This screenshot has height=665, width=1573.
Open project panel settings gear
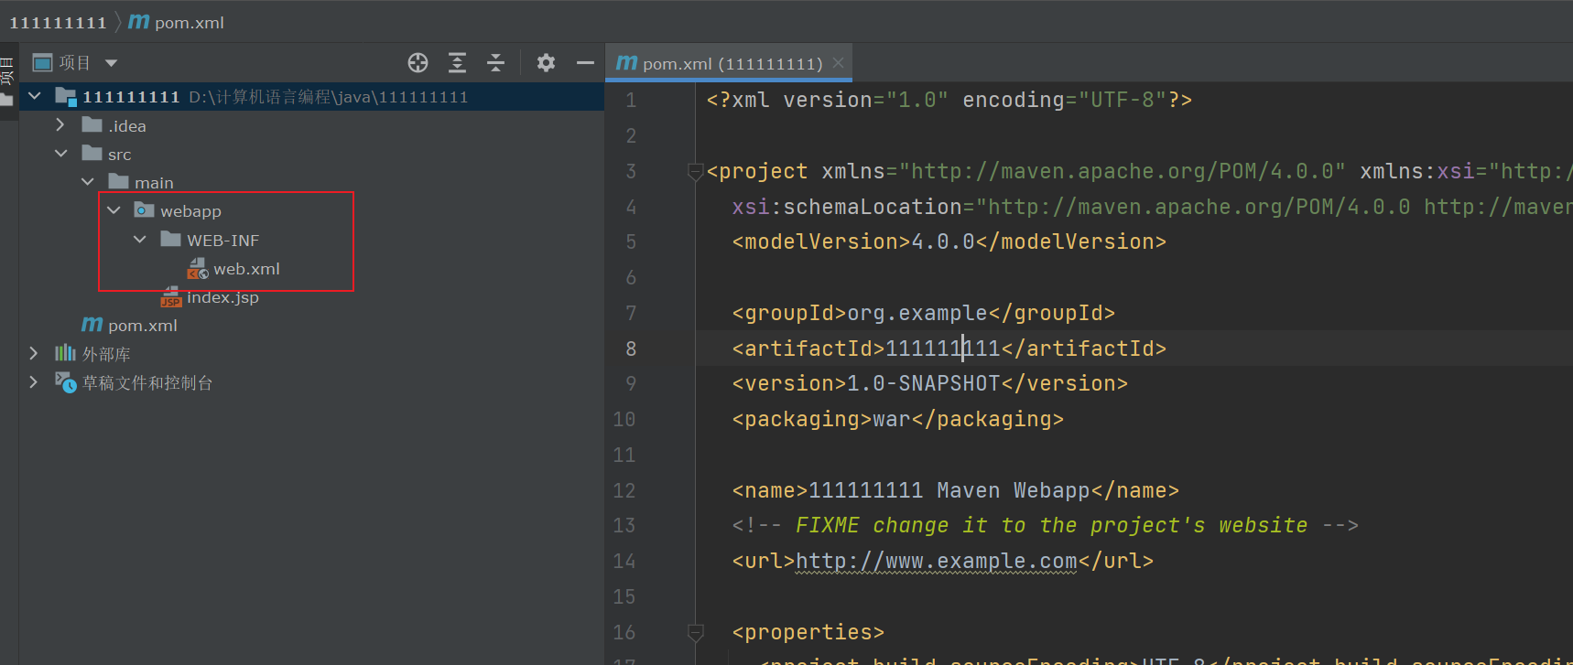point(546,62)
